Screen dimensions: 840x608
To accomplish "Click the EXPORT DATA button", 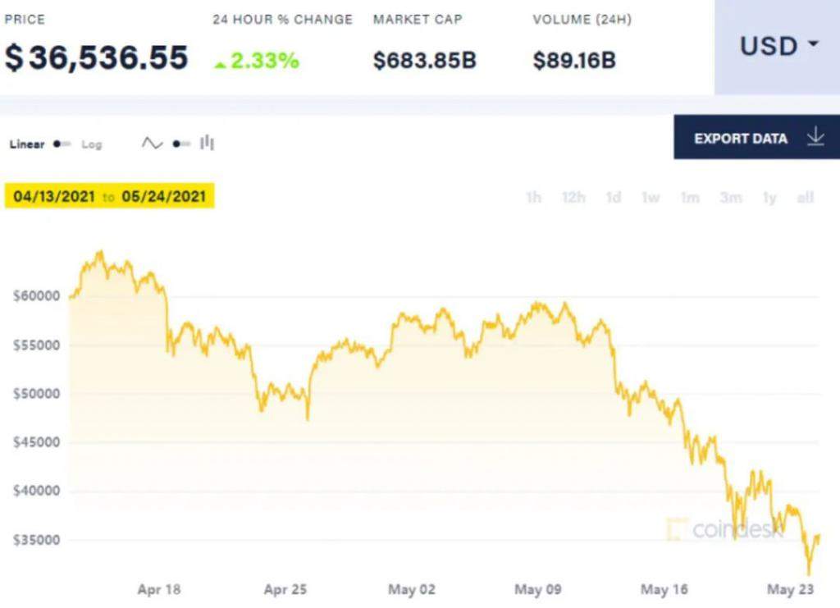I will 756,137.
